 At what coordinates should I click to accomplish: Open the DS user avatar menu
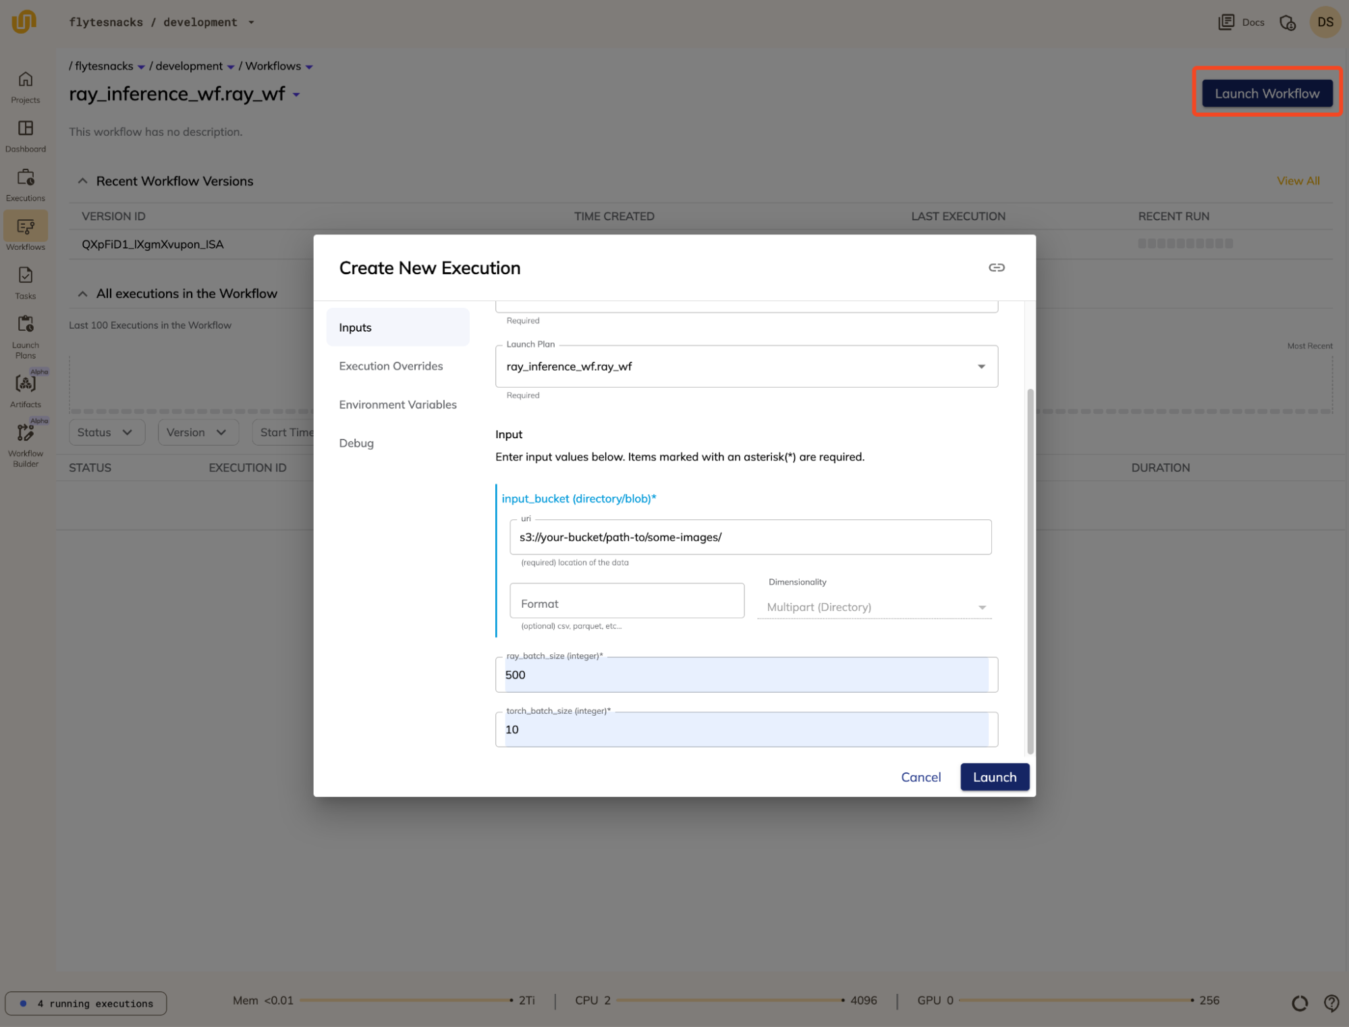[x=1325, y=22]
